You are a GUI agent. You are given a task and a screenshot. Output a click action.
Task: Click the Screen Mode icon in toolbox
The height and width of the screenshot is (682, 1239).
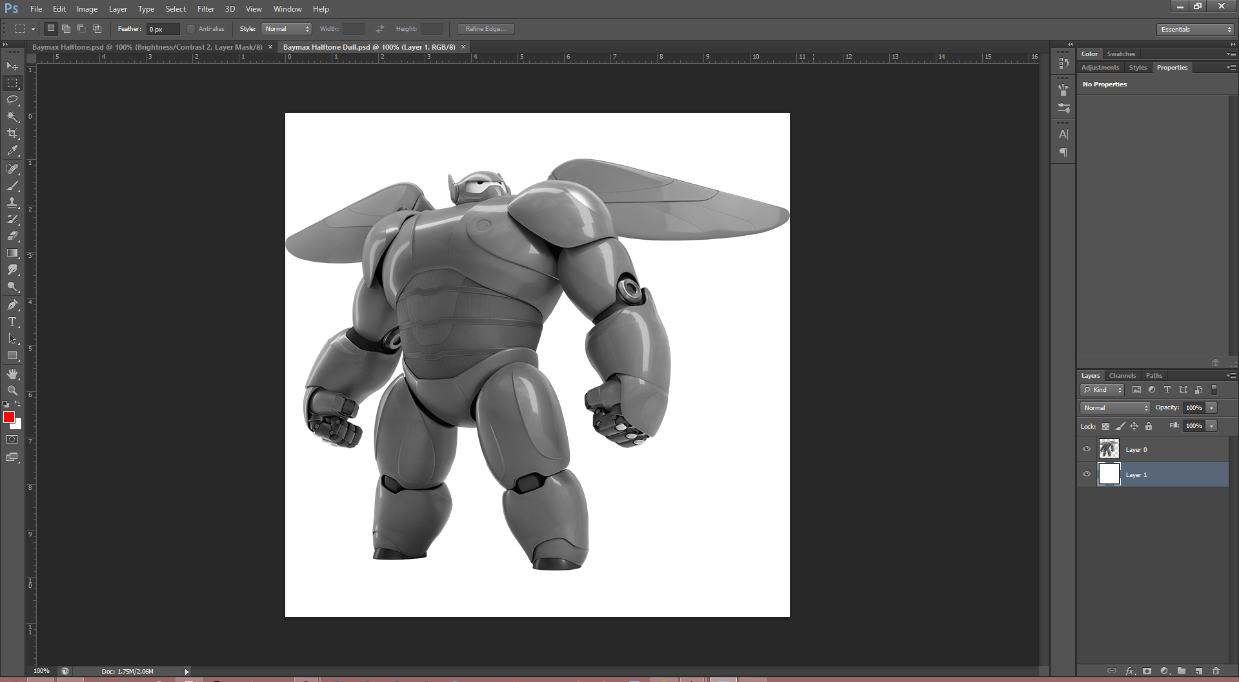(x=12, y=457)
